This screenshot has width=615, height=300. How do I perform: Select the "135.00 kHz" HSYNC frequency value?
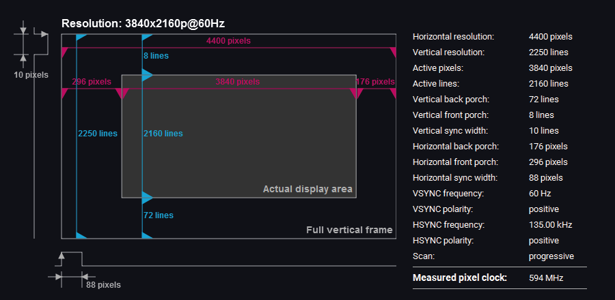pos(550,225)
